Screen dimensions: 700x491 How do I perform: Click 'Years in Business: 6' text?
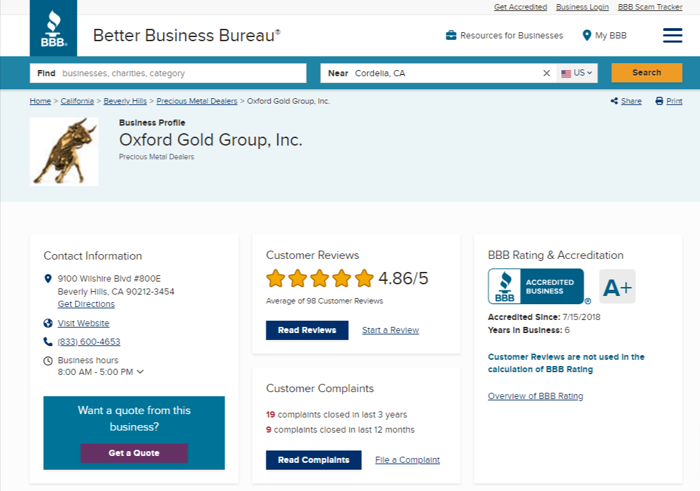coord(528,330)
